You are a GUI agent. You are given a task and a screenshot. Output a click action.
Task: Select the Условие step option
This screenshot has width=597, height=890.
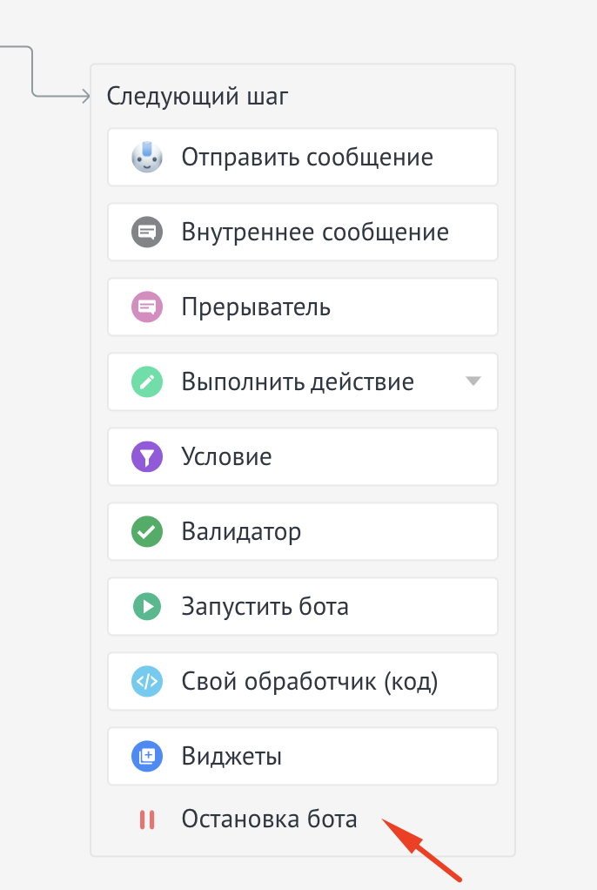tap(226, 457)
